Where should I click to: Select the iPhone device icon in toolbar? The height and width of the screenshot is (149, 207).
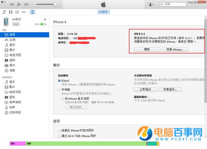32,12
